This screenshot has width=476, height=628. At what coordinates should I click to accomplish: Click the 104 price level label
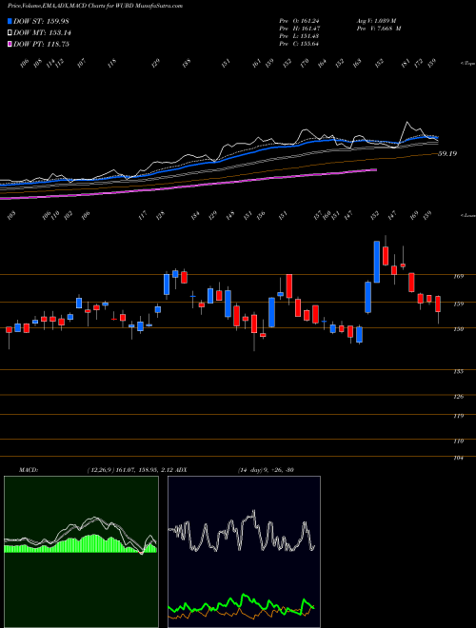(x=459, y=458)
